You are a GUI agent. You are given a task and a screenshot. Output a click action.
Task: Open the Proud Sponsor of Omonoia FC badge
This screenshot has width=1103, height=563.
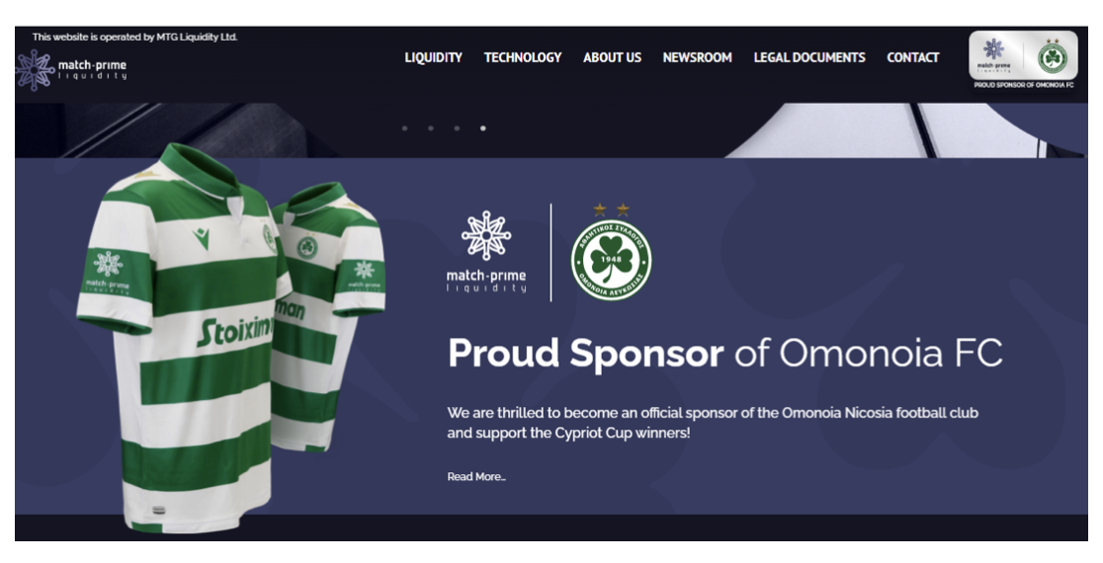click(1024, 60)
